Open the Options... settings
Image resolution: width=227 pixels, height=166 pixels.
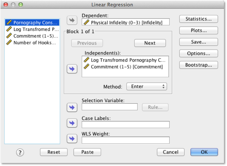click(x=198, y=54)
